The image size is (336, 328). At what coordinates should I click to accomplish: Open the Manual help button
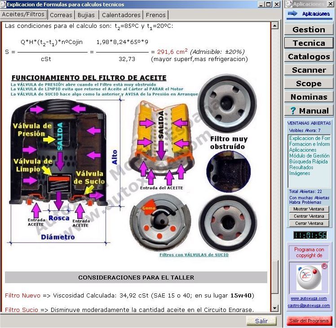pos(309,111)
